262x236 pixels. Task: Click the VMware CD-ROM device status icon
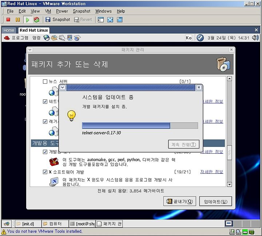[238, 232]
